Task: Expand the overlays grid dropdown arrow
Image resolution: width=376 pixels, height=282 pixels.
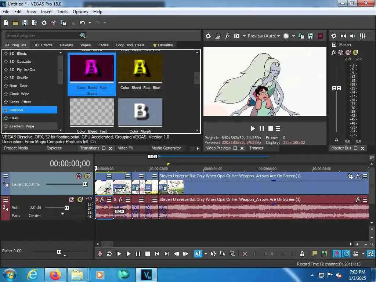Action: pos(293,36)
